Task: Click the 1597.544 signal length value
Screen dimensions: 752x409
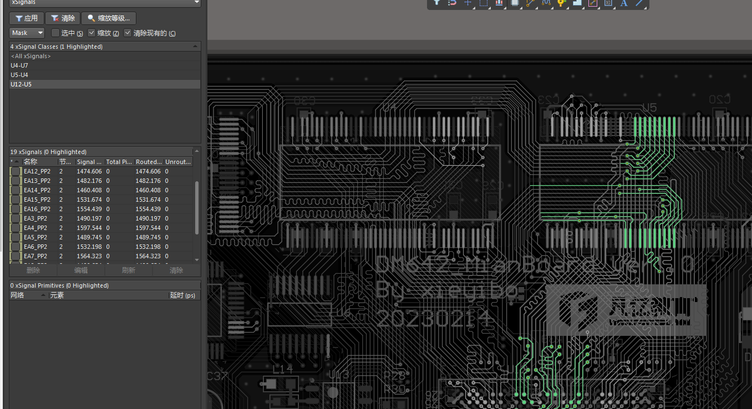Action: (x=89, y=228)
